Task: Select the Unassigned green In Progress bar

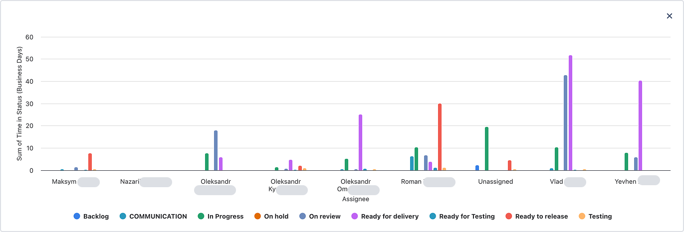Action: tap(486, 149)
